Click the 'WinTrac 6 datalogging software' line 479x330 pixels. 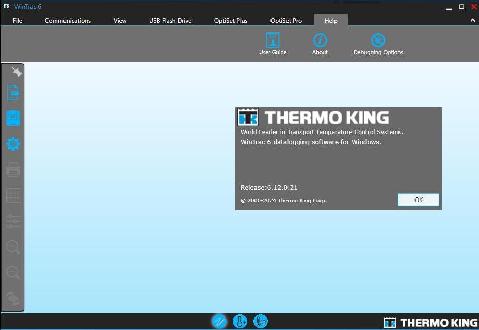coord(311,142)
